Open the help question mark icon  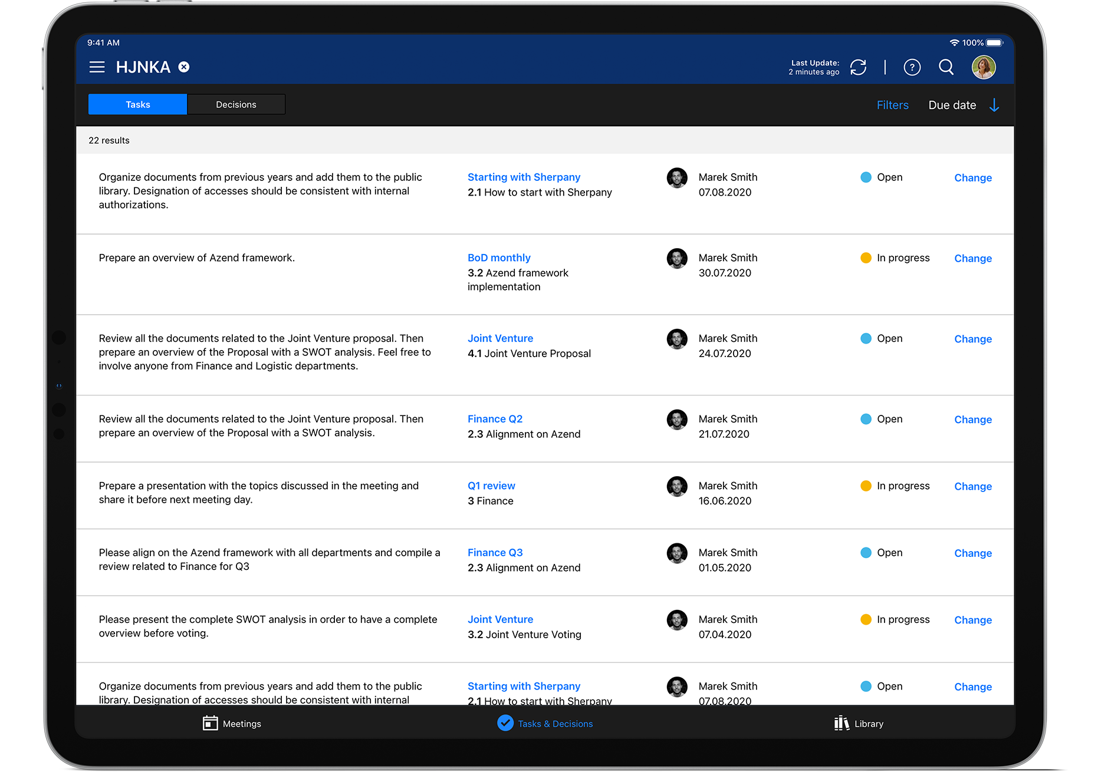coord(912,67)
